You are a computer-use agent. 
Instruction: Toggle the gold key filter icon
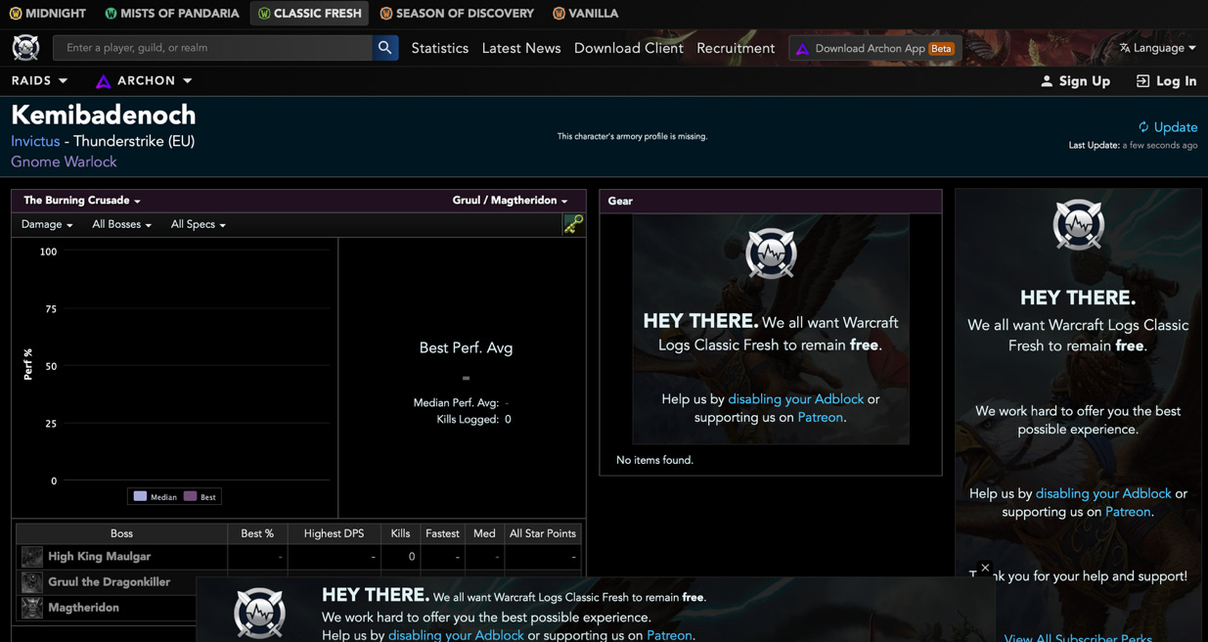coord(572,224)
